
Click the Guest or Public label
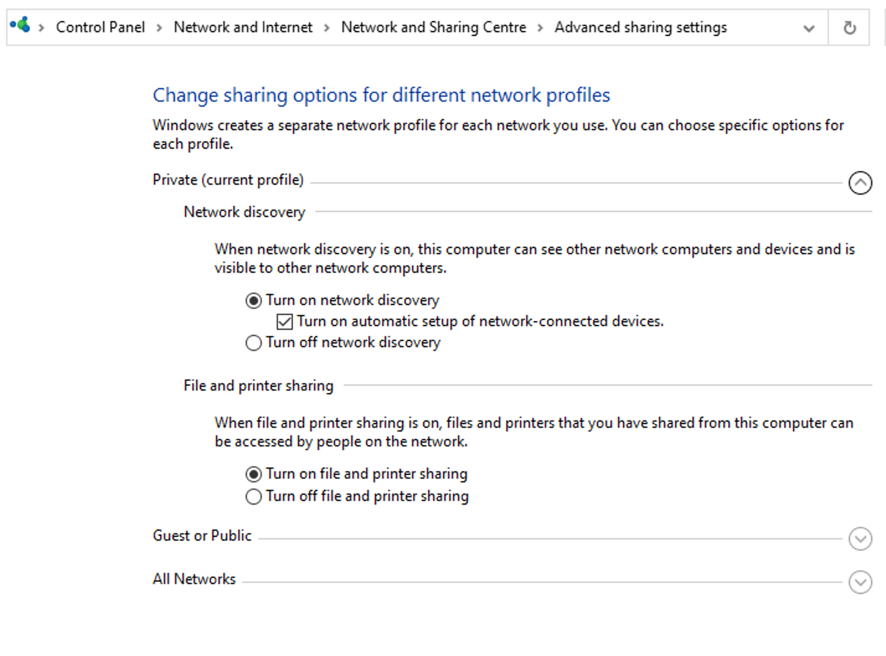202,536
